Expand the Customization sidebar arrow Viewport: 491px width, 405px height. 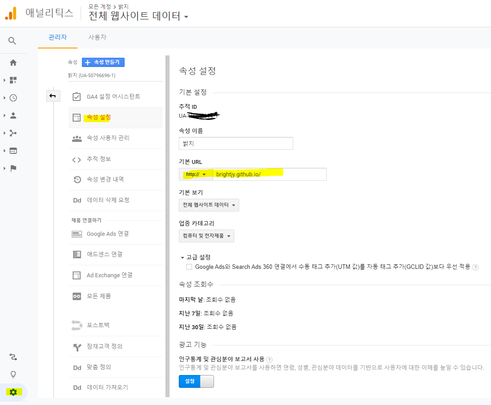4,80
